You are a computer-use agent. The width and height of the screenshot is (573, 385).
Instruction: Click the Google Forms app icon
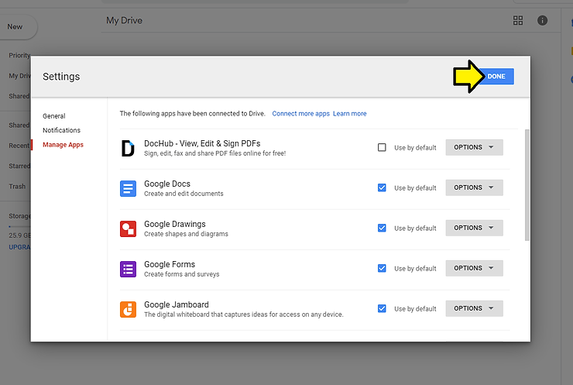click(128, 269)
